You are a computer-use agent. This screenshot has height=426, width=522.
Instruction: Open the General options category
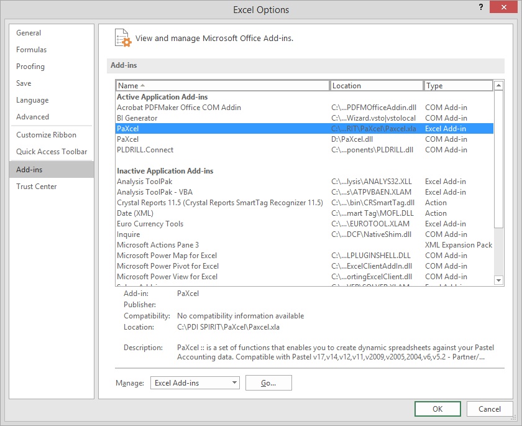(52, 32)
